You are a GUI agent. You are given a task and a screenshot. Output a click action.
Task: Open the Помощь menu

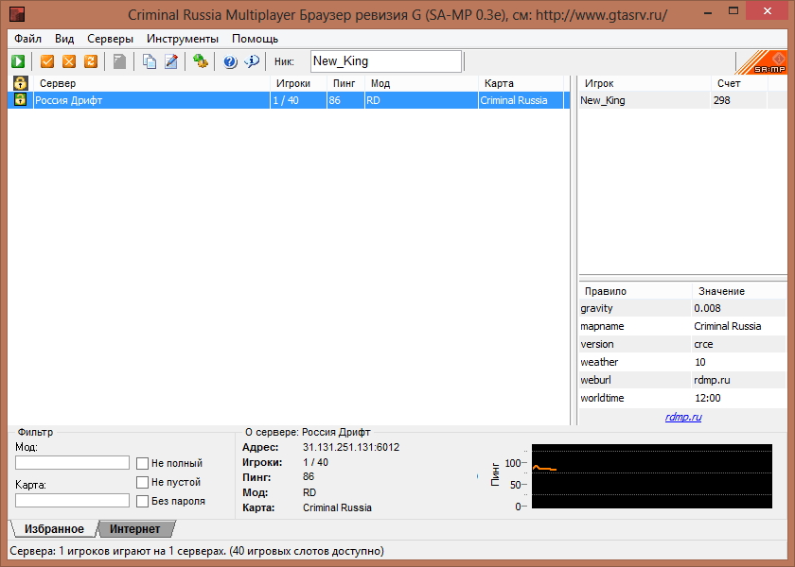[x=255, y=39]
